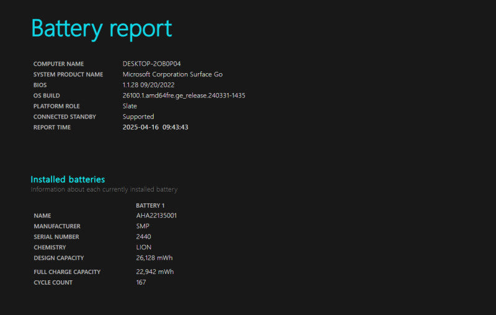
Task: Select the BIOS label
Action: click(x=40, y=85)
